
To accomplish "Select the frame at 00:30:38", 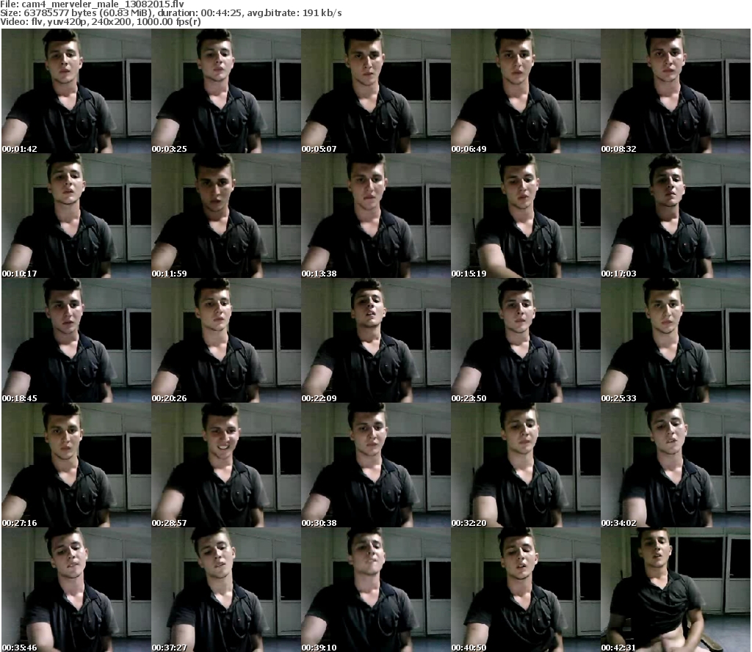I will [375, 465].
